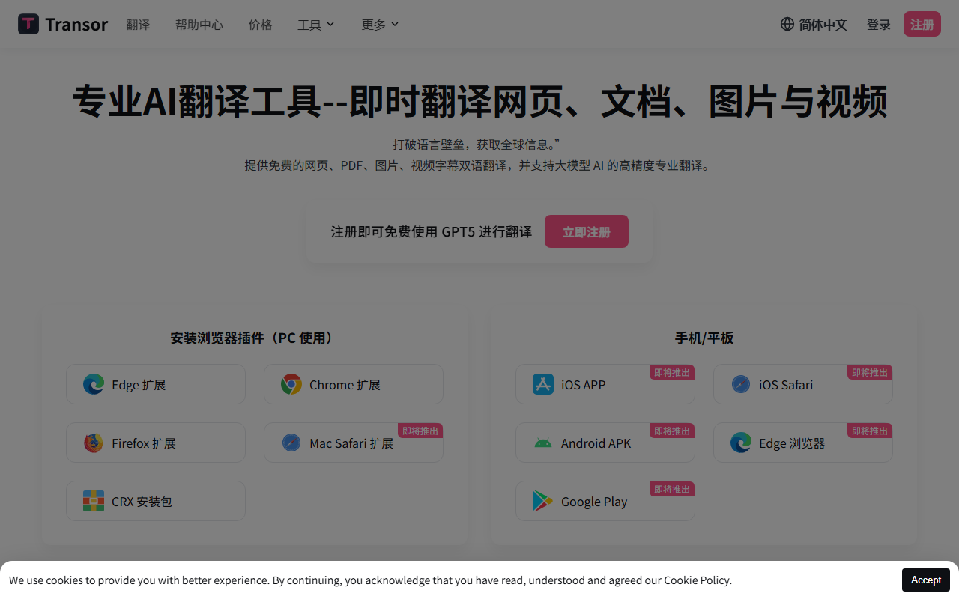The height and width of the screenshot is (599, 959).
Task: Select the Edge 扩展 install card
Action: pyautogui.click(x=156, y=384)
